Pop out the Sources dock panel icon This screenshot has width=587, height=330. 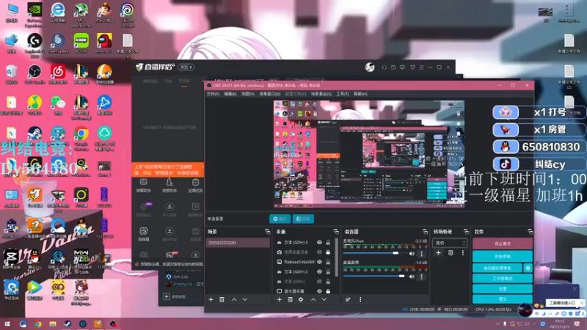(x=336, y=232)
